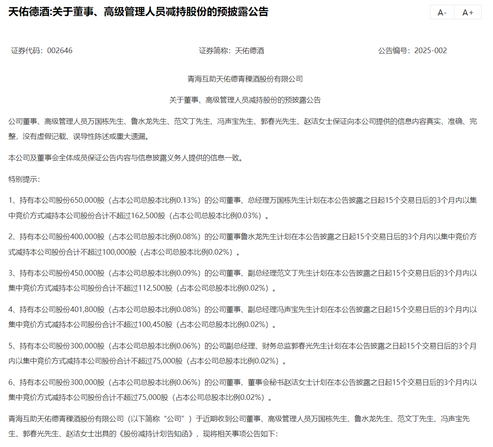Click the A- font shrink icon

[x=442, y=12]
